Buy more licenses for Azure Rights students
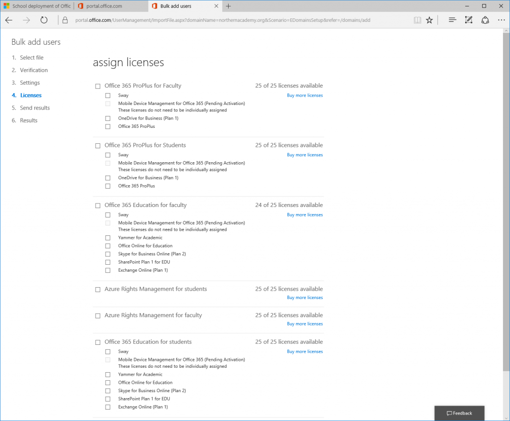Viewport: 510px width, 421px height. 305,298
